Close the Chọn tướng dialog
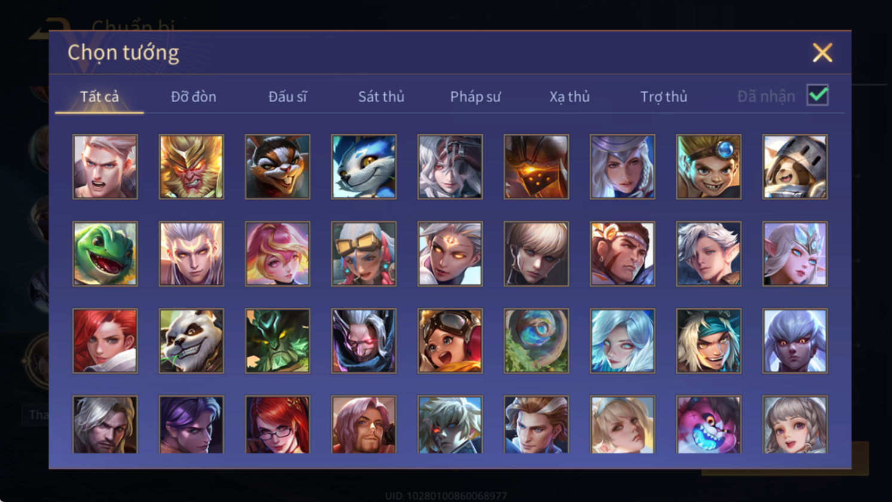 [823, 53]
